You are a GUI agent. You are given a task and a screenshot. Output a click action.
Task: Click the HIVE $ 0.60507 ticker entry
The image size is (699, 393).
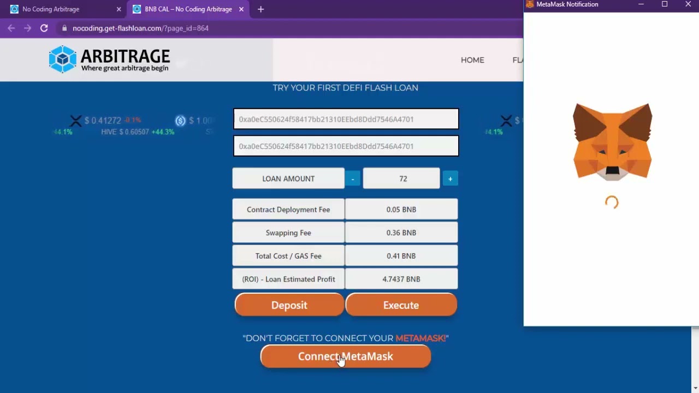point(138,132)
